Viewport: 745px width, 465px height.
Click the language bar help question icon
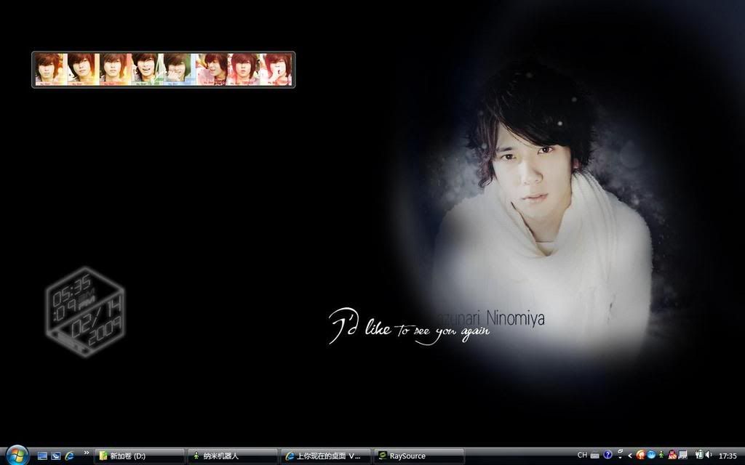tap(607, 456)
